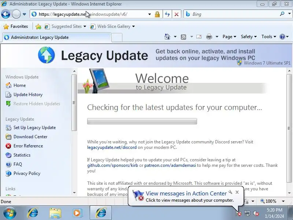Open Error Reference in sidebar
This screenshot has height=220, width=293.
coord(28,146)
